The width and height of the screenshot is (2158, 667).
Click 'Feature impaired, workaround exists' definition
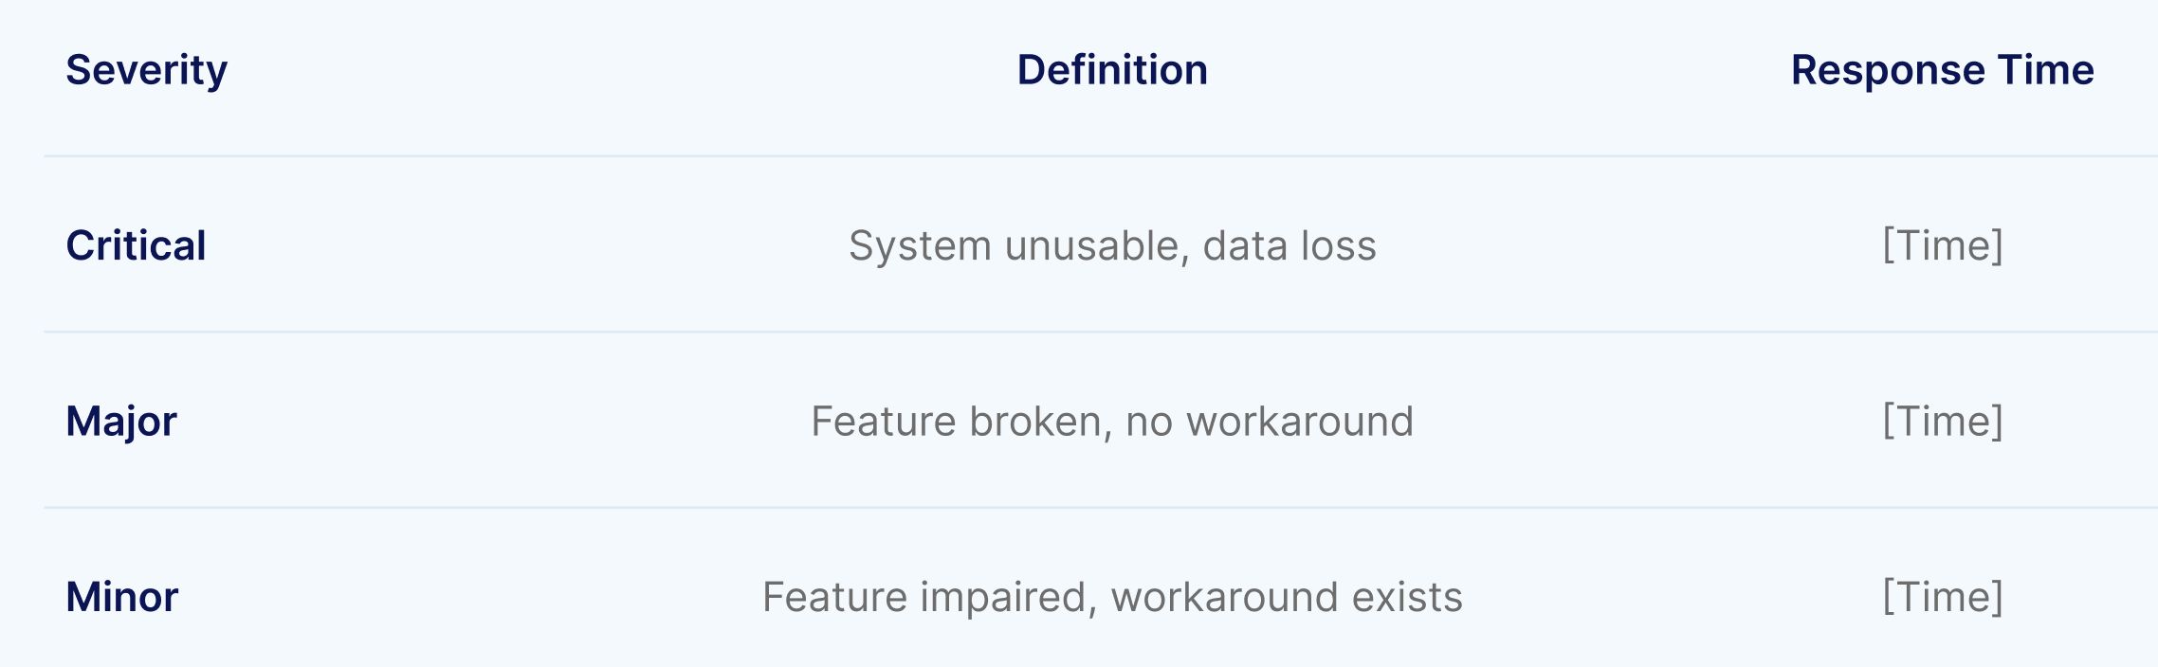pyautogui.click(x=1112, y=598)
